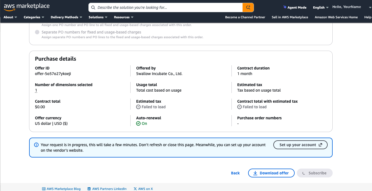Click the search magnifier icon
Image resolution: width=372 pixels, height=191 pixels.
93,8
